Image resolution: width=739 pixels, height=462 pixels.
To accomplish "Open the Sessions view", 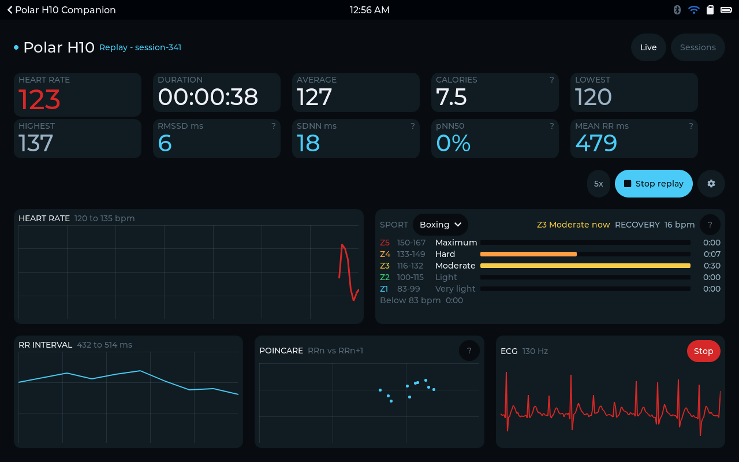I will click(698, 47).
